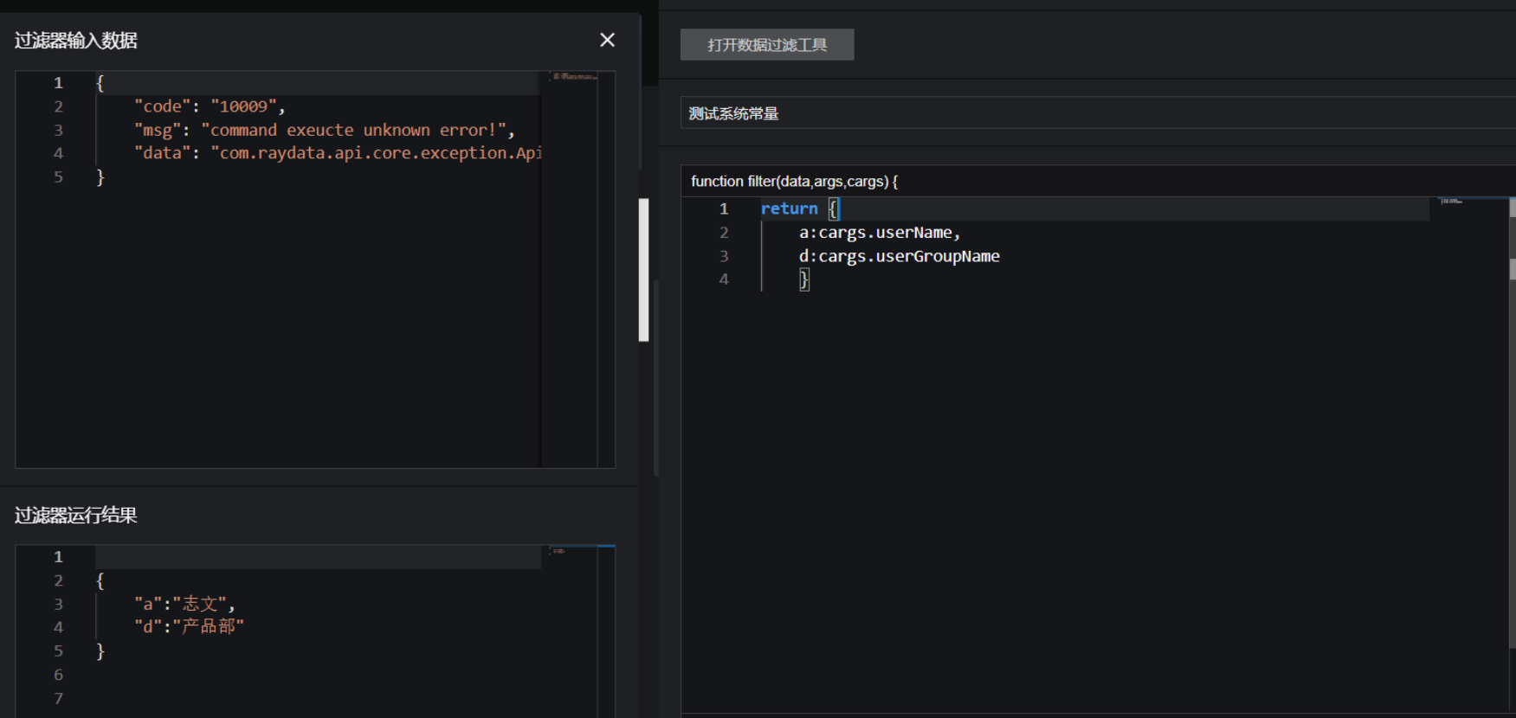Click the "msg" line in input data
The width and height of the screenshot is (1516, 718).
click(x=324, y=130)
